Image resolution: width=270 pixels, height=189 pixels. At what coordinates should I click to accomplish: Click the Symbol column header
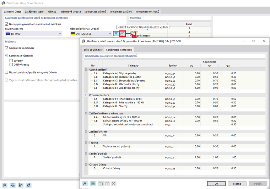pyautogui.click(x=173, y=65)
